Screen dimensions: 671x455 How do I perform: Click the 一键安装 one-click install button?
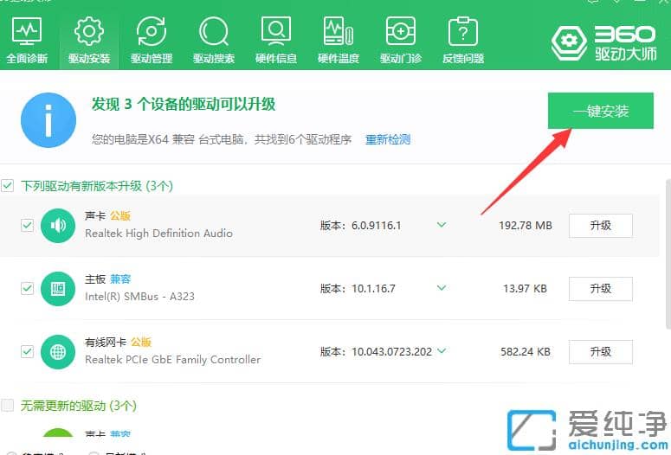click(600, 112)
